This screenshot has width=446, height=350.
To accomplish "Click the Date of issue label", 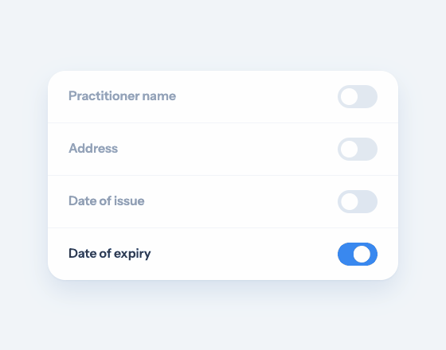I will point(107,200).
